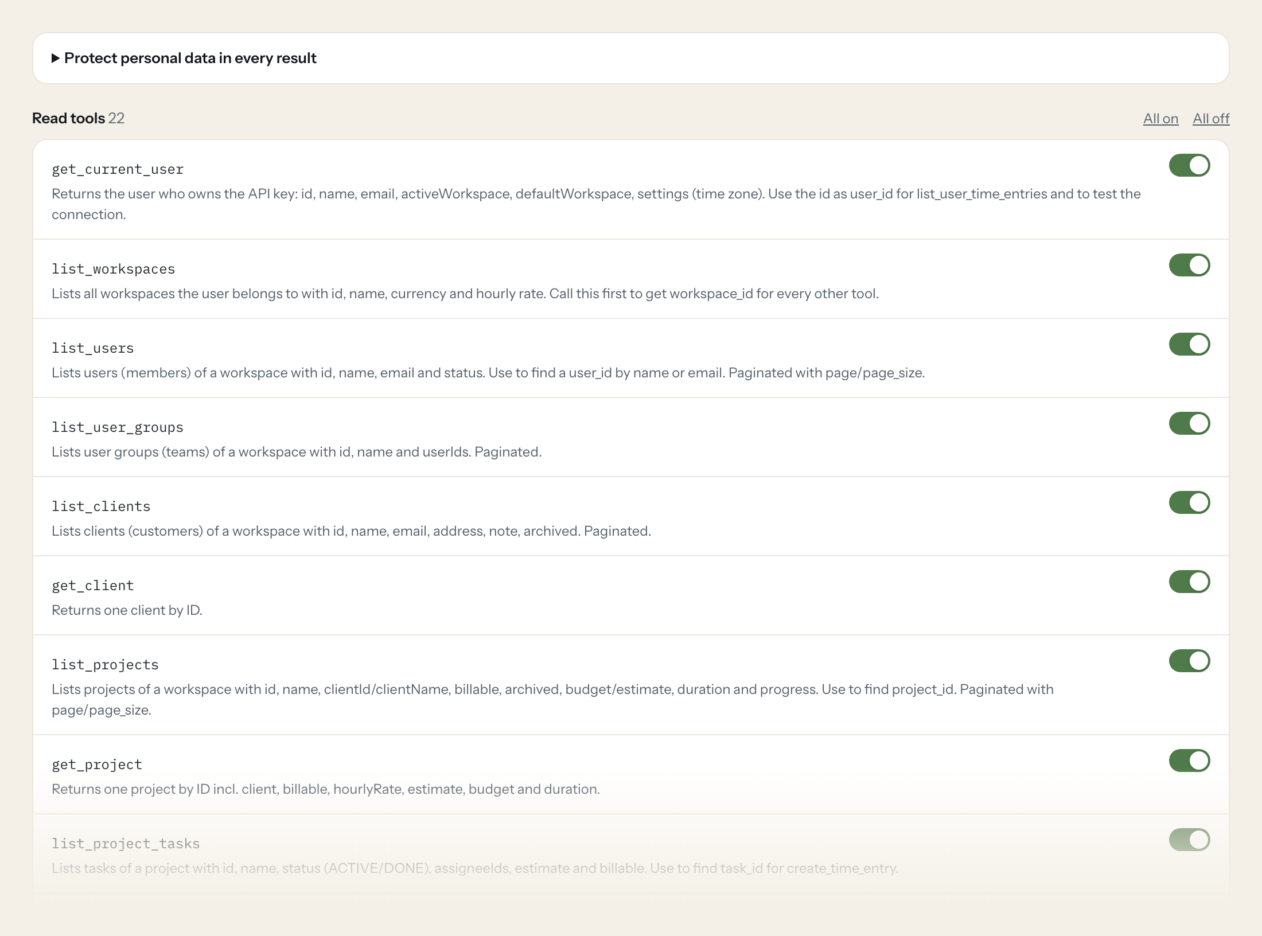Click the 'All on' link

(x=1160, y=119)
